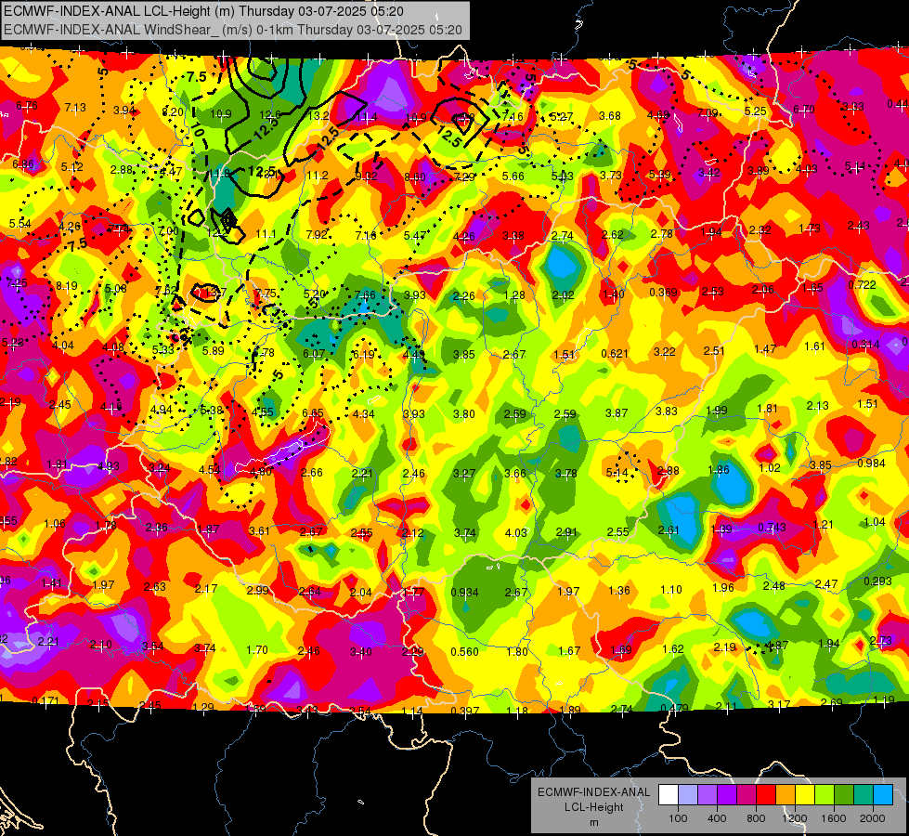Pick the grid value 0.293

point(877,581)
